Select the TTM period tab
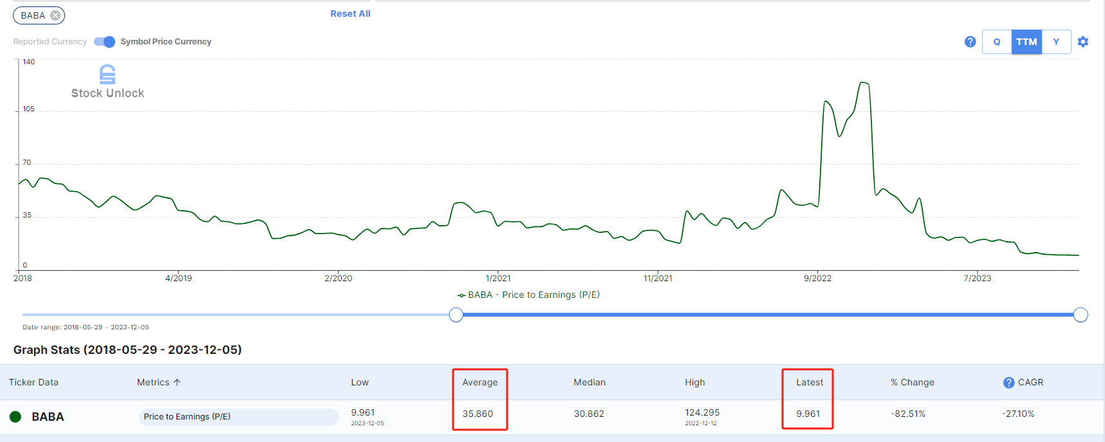The height and width of the screenshot is (442, 1105). pyautogui.click(x=1026, y=42)
